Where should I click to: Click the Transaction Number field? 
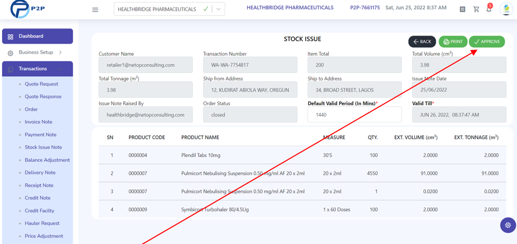point(250,65)
